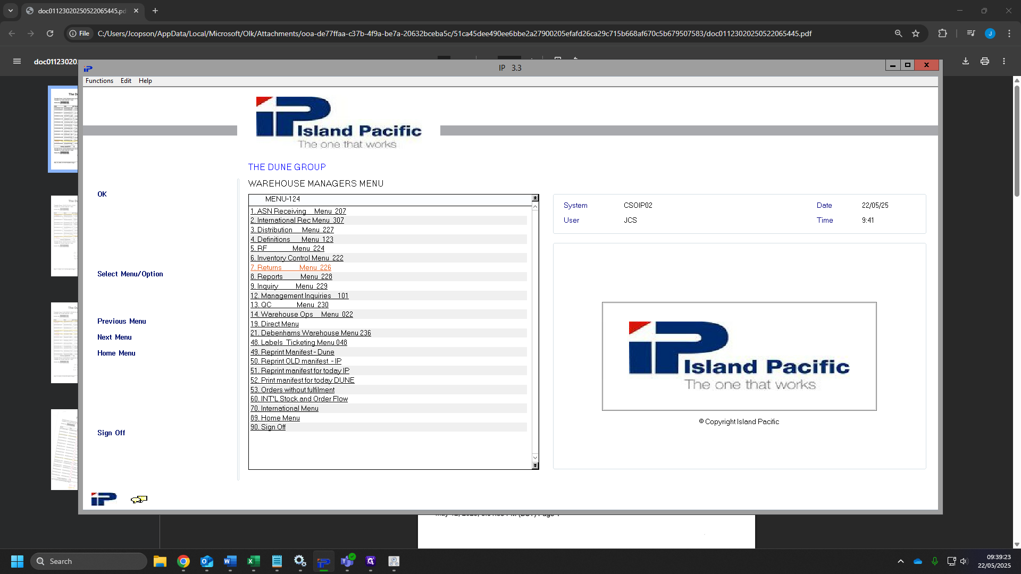Select 1. ASN Receiving Menu 207
The width and height of the screenshot is (1021, 574).
(298, 212)
